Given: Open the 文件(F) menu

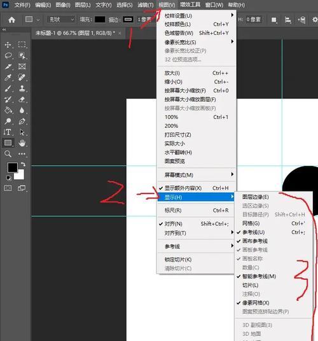Looking at the screenshot, I should click(22, 5).
